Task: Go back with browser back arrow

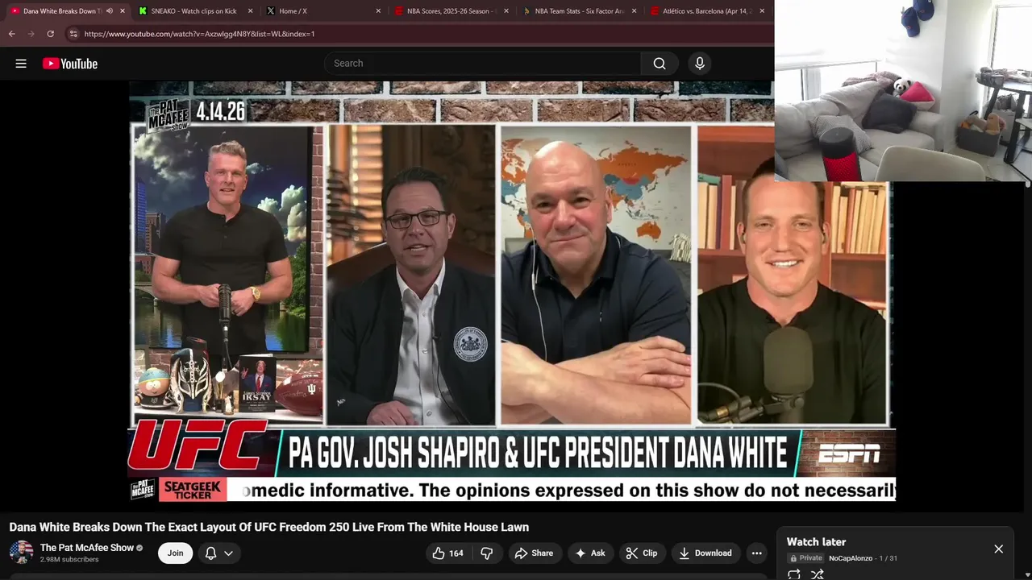Action: coord(11,34)
